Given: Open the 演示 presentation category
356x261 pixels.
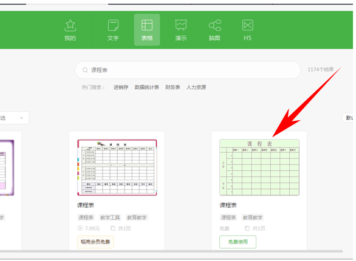Looking at the screenshot, I should point(180,30).
